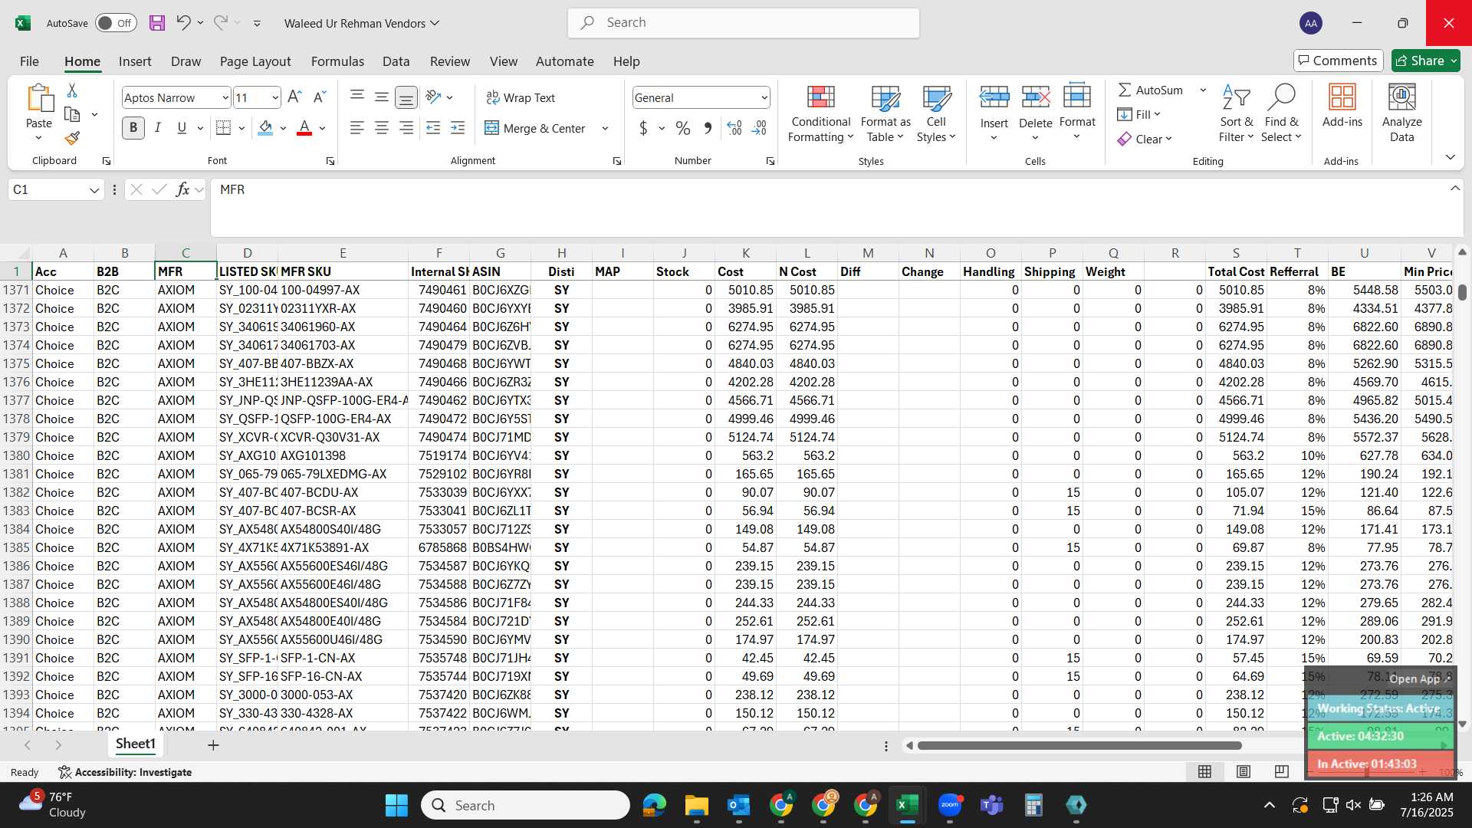Screen dimensions: 1472x828
Task: Switch to the Formulas tab
Action: tap(337, 61)
